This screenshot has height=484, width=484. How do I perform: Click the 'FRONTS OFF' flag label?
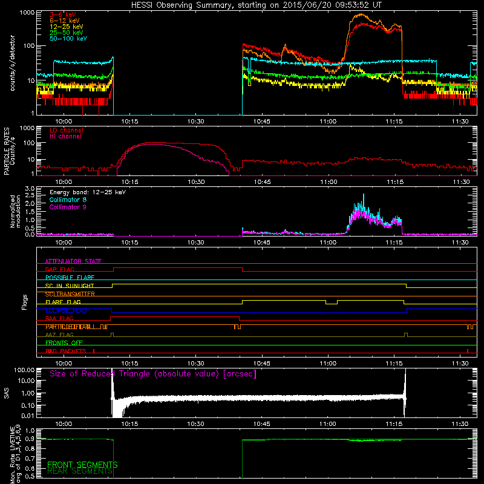tap(64, 342)
